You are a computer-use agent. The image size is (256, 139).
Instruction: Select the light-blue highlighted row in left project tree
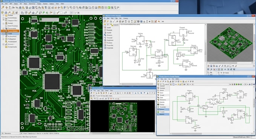tap(10, 33)
